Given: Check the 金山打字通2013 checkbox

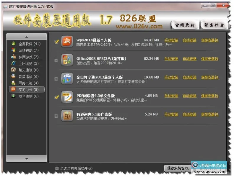Looking at the screenshot, I should click(56, 79).
